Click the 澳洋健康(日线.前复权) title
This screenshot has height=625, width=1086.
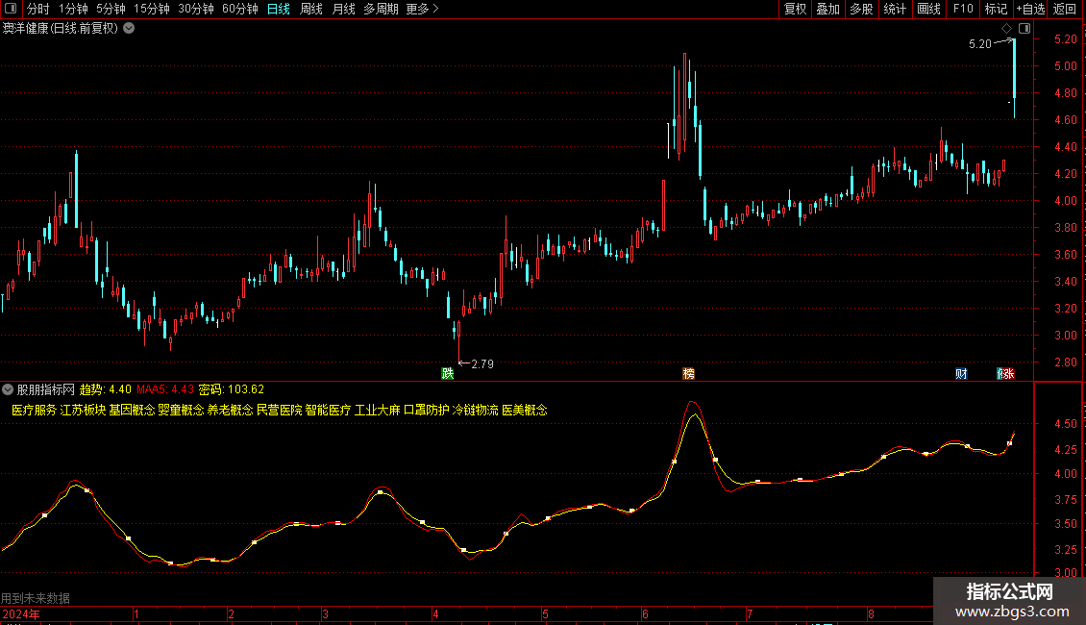point(61,29)
